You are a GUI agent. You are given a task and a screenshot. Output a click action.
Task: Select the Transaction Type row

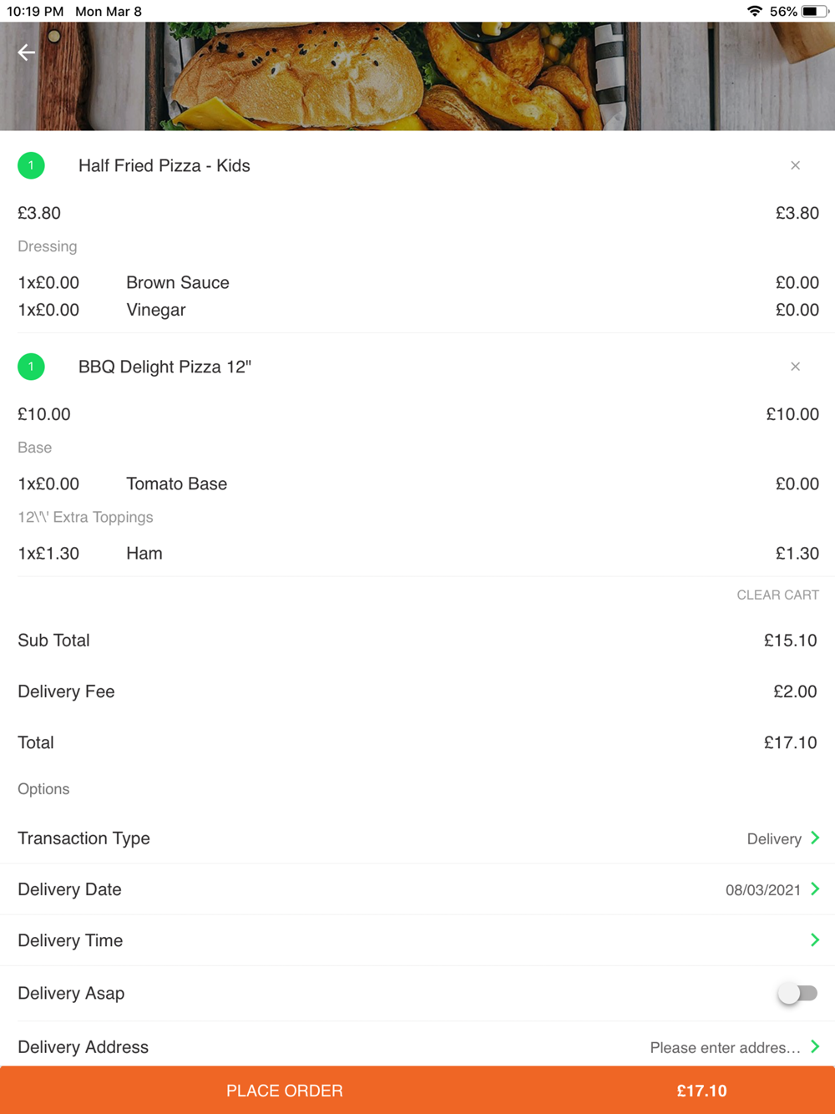click(417, 838)
